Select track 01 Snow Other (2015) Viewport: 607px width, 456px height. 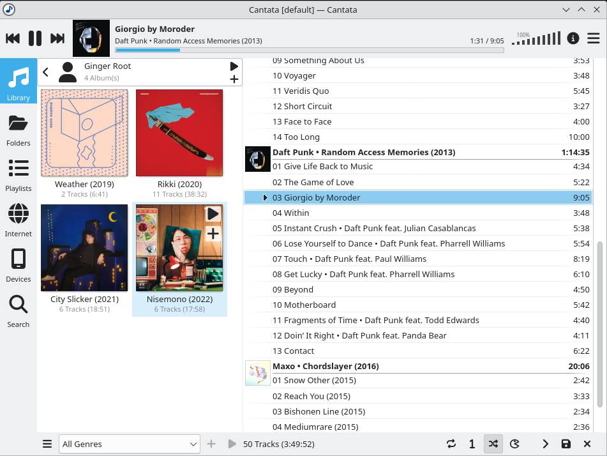coord(417,381)
